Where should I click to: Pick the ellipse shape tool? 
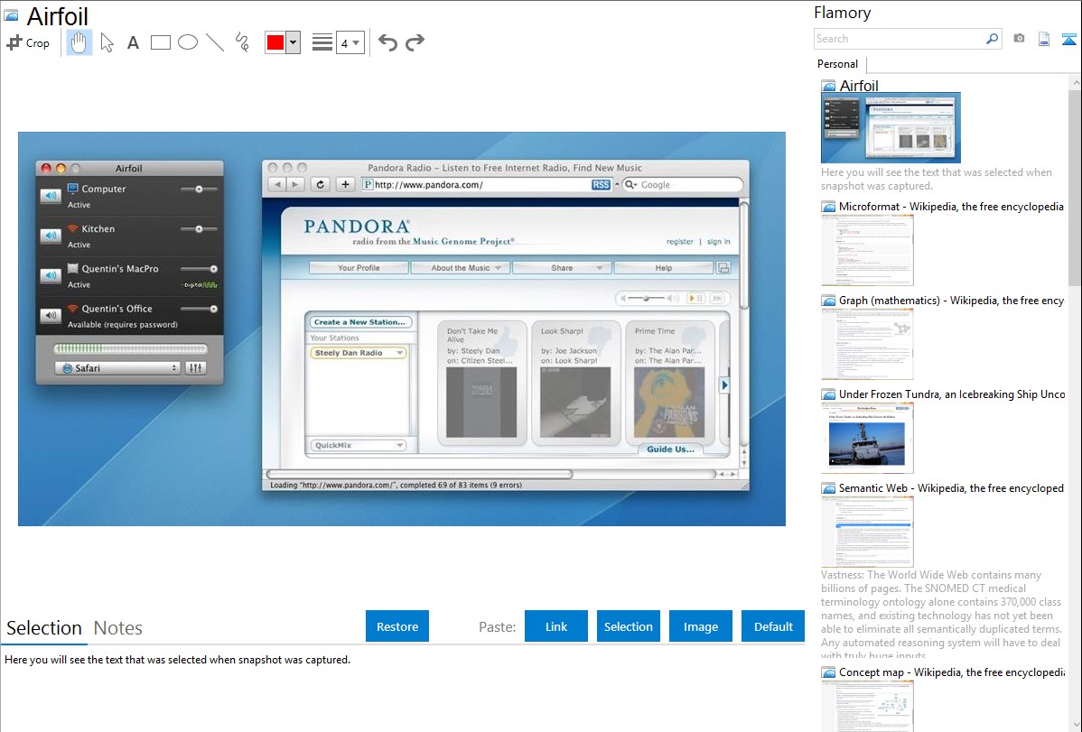(188, 42)
